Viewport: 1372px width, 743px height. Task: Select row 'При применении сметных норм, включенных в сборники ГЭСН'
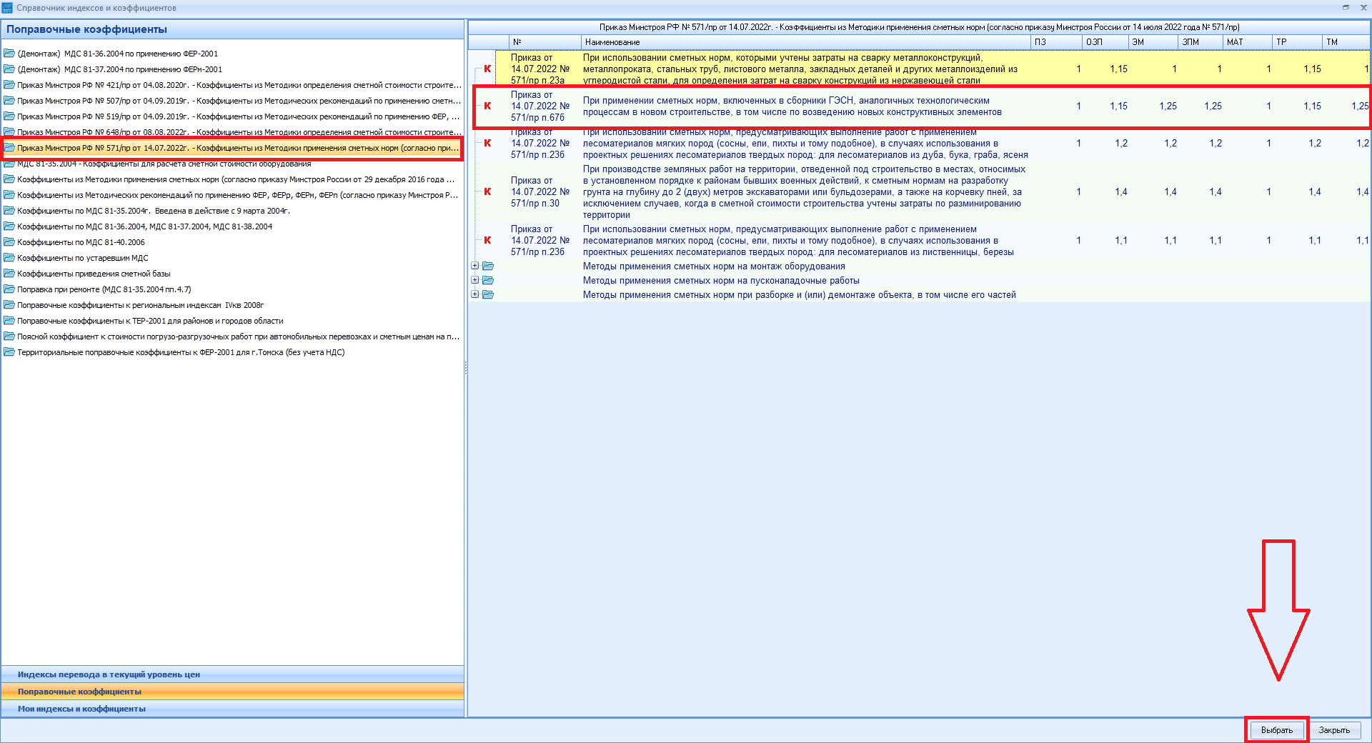[920, 106]
